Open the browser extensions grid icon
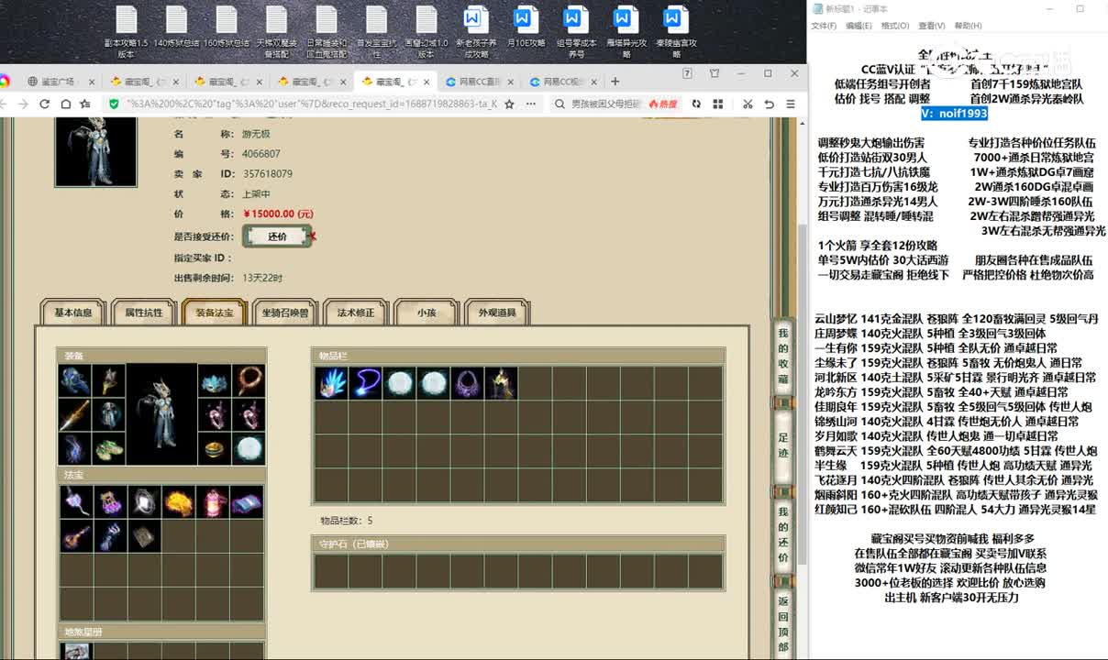1108x660 pixels. pyautogui.click(x=719, y=104)
